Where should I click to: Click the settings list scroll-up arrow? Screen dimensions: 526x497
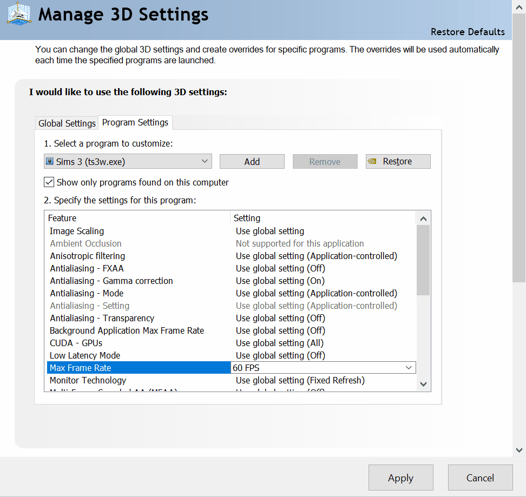[x=423, y=219]
